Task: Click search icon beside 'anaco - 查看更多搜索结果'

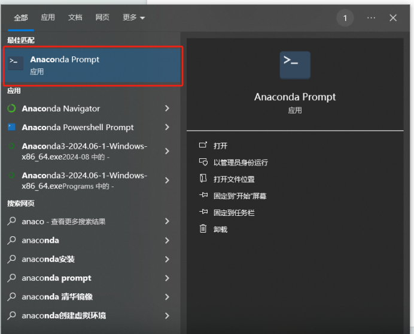Action: (x=11, y=221)
